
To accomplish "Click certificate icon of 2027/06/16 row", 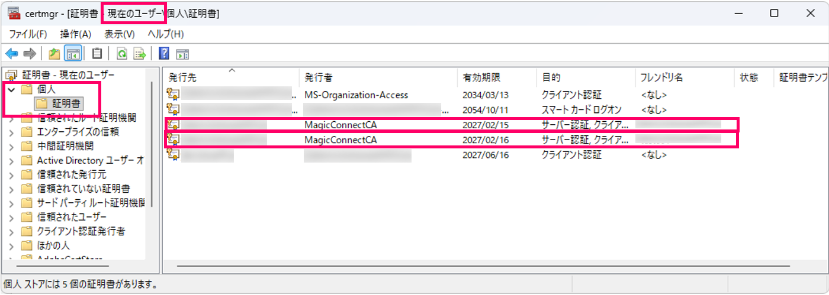I will coord(173,155).
